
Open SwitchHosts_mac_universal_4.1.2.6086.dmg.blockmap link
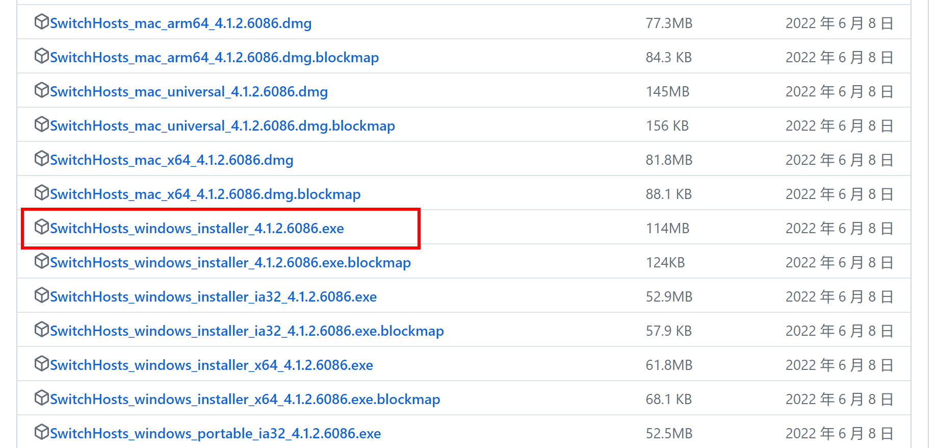(x=222, y=126)
